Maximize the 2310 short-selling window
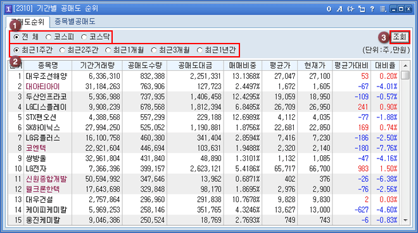418x233 pixels. tap(401, 9)
